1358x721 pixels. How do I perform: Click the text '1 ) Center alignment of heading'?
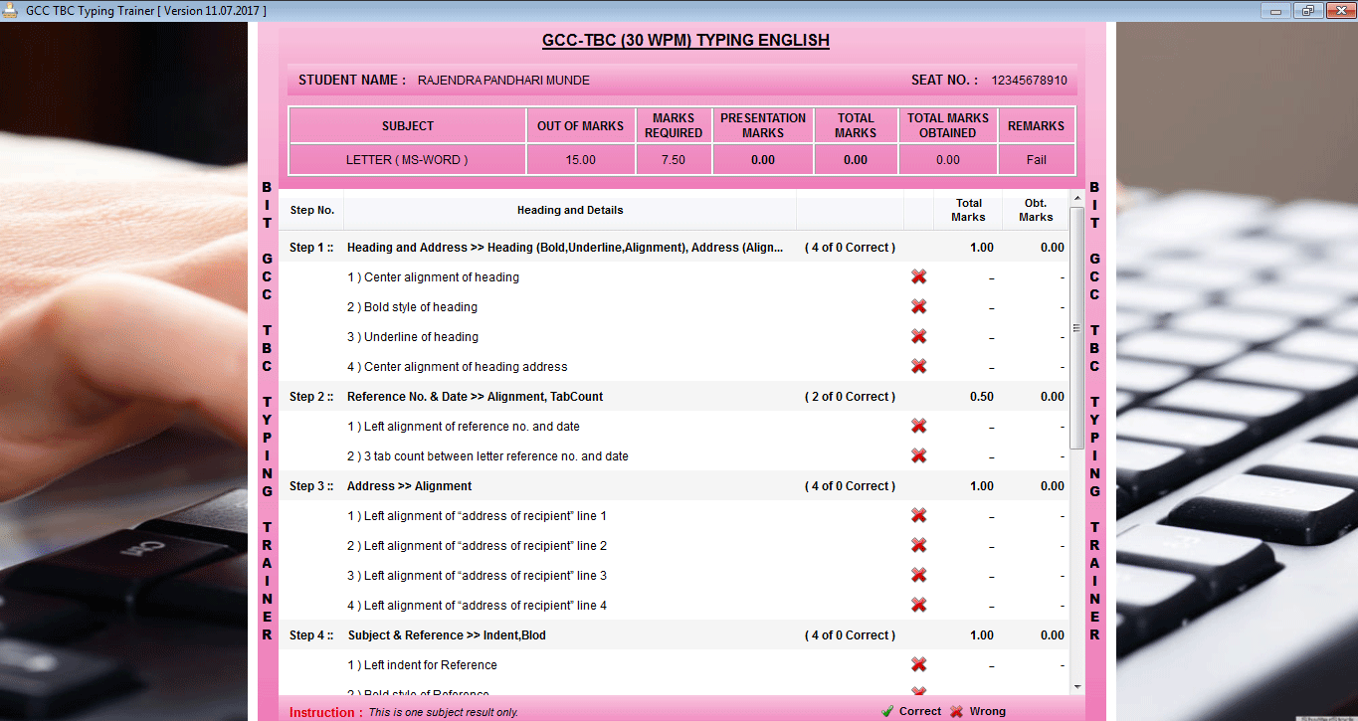pyautogui.click(x=433, y=277)
